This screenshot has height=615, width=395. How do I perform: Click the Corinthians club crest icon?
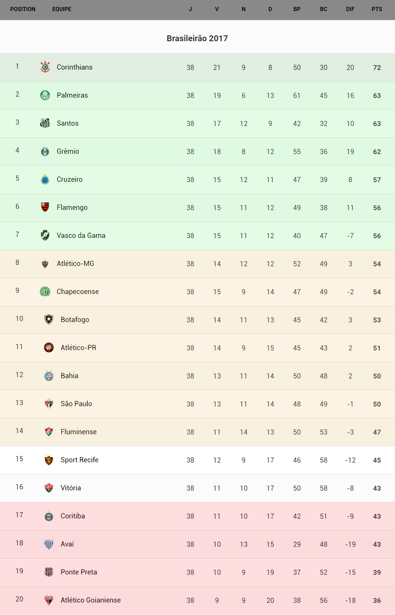45,67
